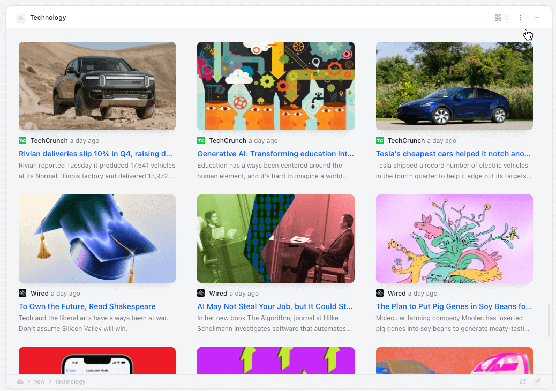Viewport: 556px width, 391px height.
Task: Click the Technology panel title text
Action: [x=48, y=17]
